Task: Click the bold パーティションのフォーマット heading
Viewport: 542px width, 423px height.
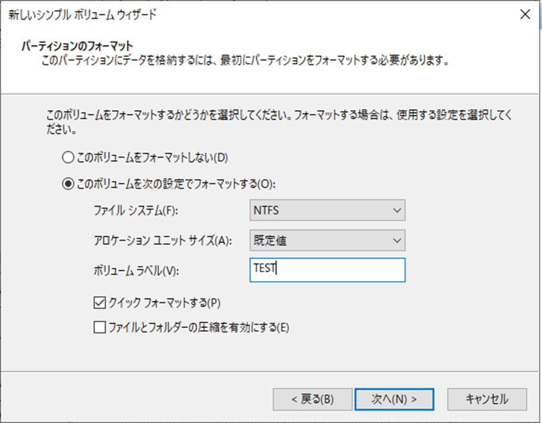Action: pyautogui.click(x=76, y=46)
